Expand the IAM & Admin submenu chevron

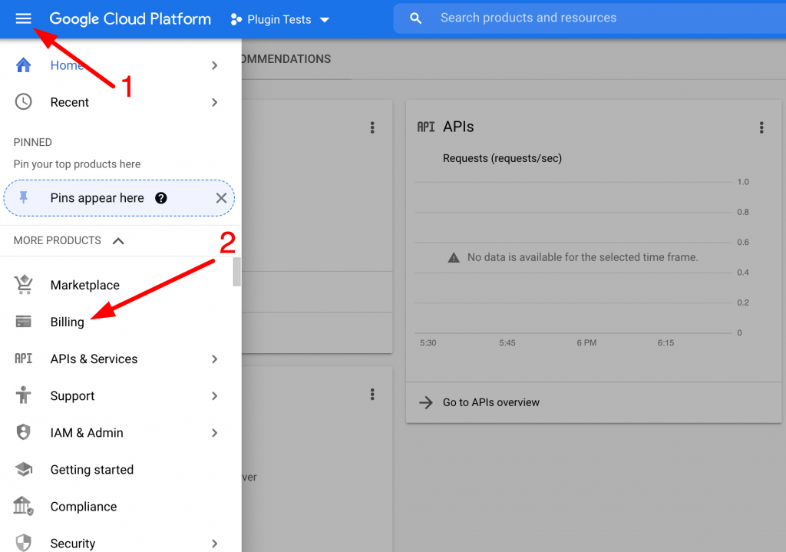pyautogui.click(x=215, y=433)
